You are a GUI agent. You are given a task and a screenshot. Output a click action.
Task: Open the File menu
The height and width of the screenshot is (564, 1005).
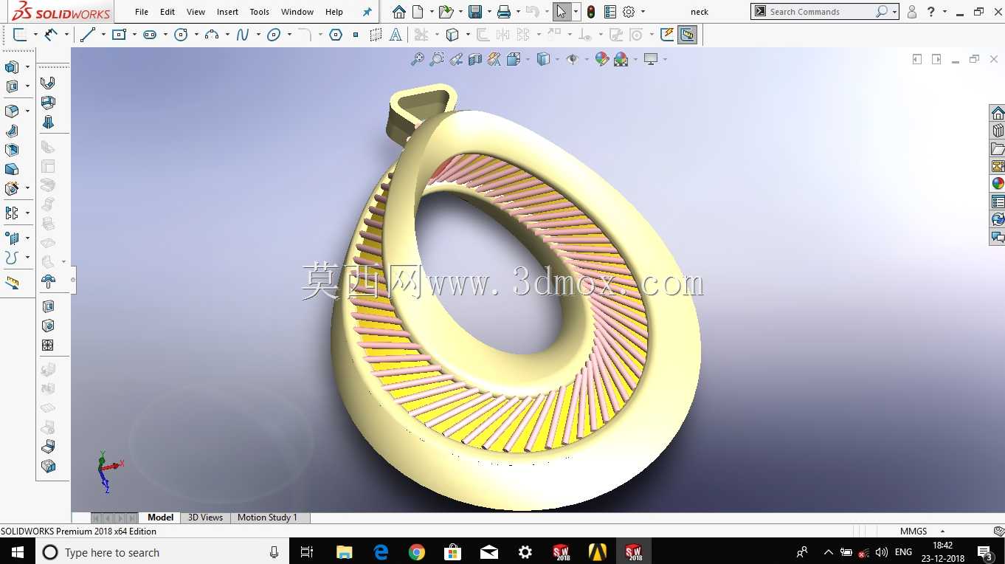(142, 12)
